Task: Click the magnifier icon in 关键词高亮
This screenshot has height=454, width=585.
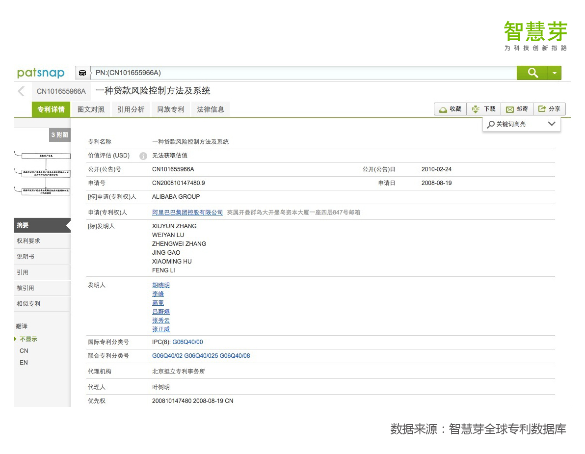Action: 491,124
